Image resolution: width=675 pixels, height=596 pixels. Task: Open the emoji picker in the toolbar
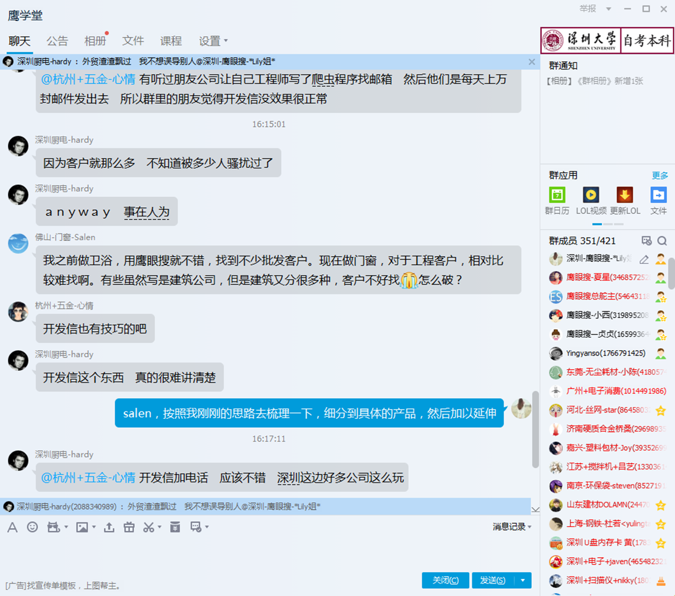coord(33,527)
